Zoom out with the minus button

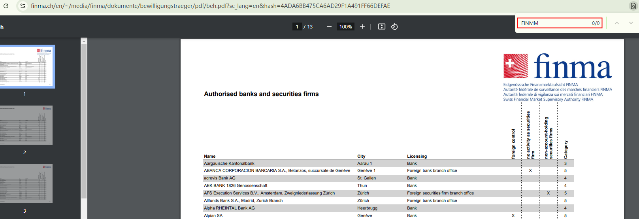pos(329,26)
